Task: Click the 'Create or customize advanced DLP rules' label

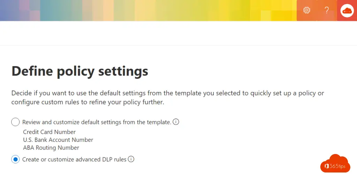Action: pos(74,159)
